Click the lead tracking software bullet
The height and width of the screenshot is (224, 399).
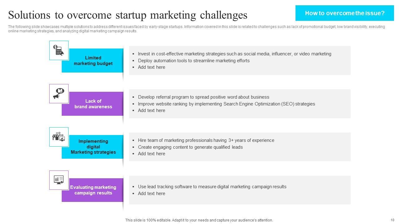(x=212, y=187)
